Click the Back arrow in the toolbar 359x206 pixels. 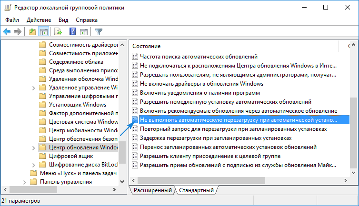pos(7,32)
